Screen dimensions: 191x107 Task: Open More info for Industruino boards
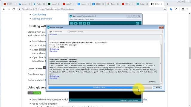pyautogui.click(x=53, y=51)
